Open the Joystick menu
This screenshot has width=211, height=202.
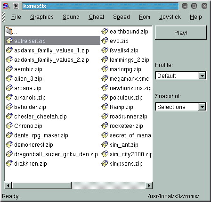point(170,17)
